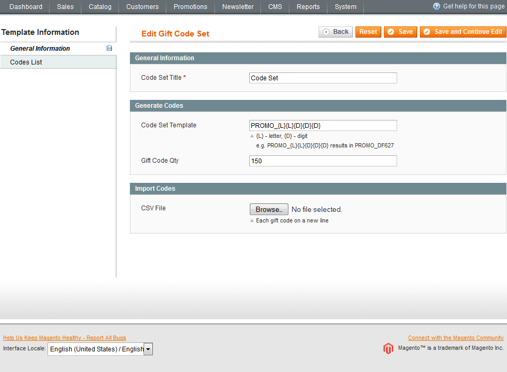Open the System menu

tap(345, 7)
